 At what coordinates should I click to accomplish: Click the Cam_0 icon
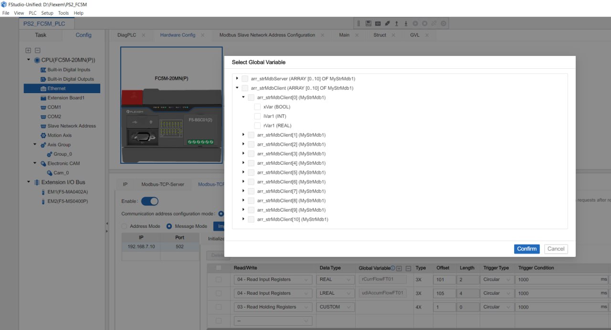(49, 173)
